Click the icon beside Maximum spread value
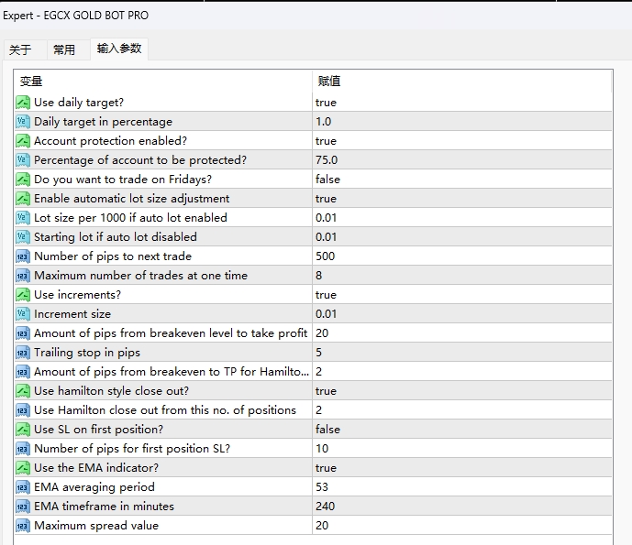The image size is (632, 545). 23,526
